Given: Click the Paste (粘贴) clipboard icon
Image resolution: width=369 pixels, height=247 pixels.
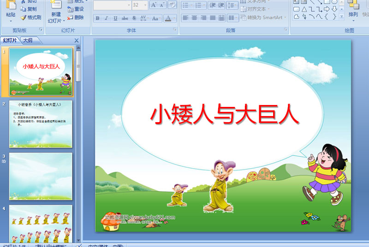Looking at the screenshot, I should click(11, 5).
